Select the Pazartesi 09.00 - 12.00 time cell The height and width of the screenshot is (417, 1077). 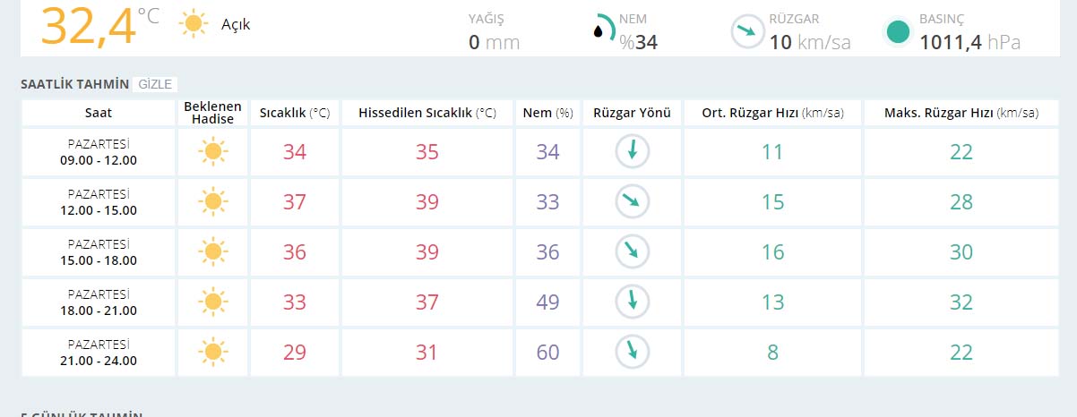[x=99, y=152]
